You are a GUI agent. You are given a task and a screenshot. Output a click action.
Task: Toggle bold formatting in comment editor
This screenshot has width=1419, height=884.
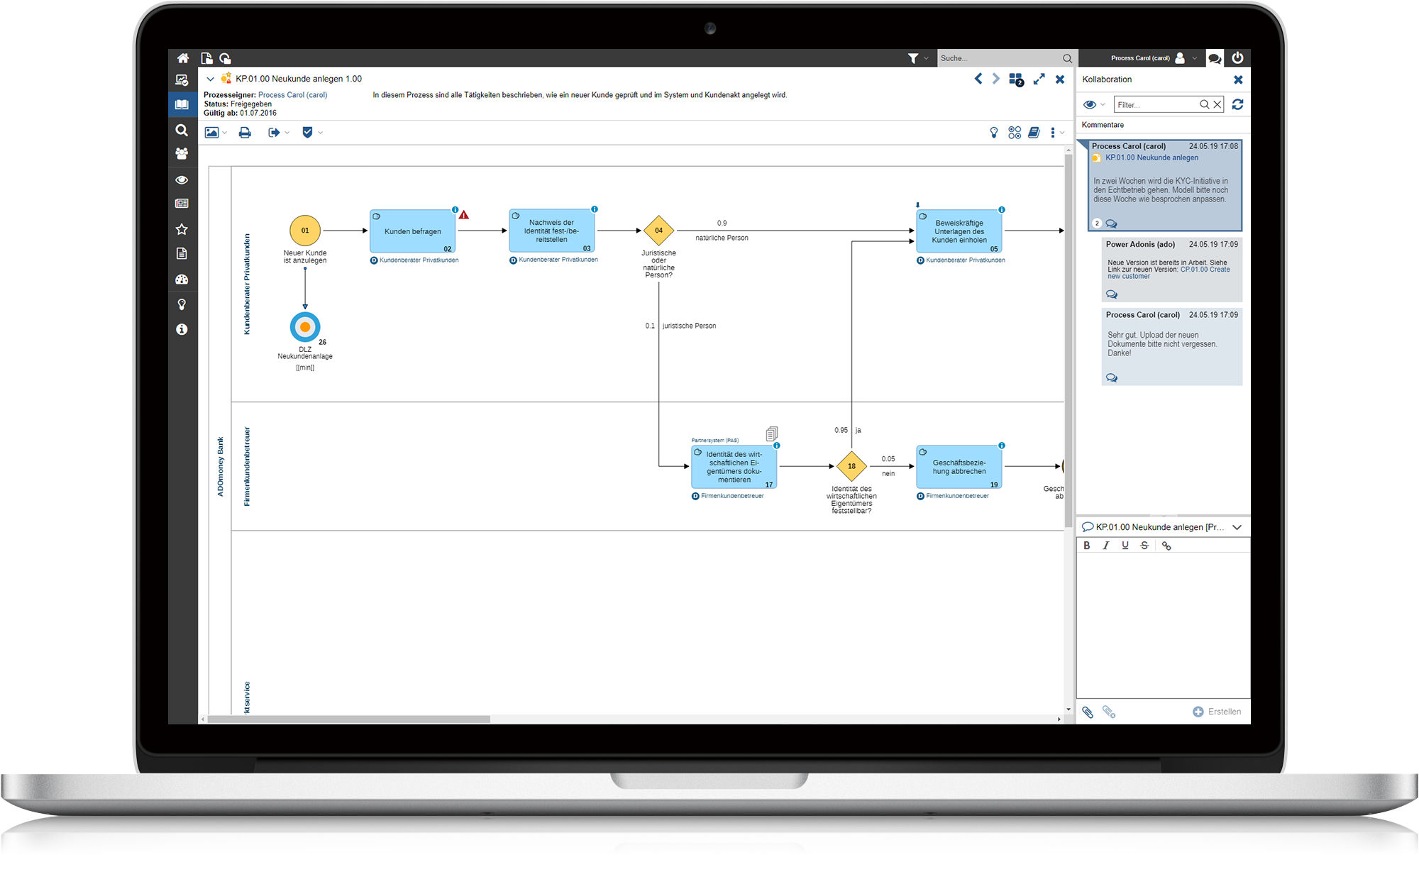pyautogui.click(x=1086, y=546)
